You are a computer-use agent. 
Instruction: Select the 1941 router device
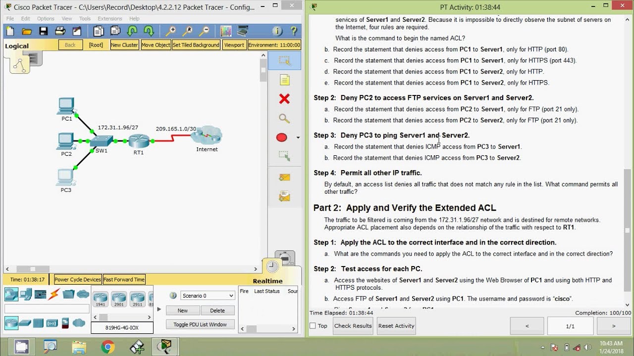(100, 299)
